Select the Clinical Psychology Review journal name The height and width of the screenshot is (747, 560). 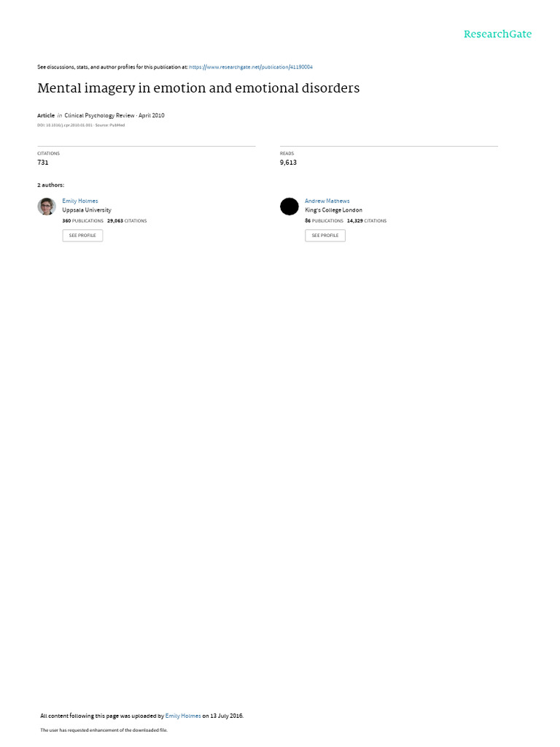[99, 116]
